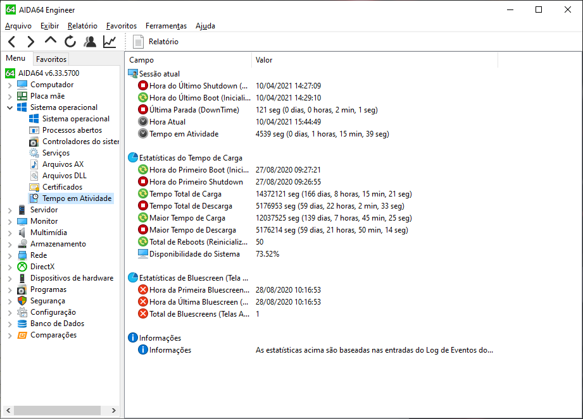Collapse the Sistema operacional node
Screen dimensions: 583x419
(9, 107)
